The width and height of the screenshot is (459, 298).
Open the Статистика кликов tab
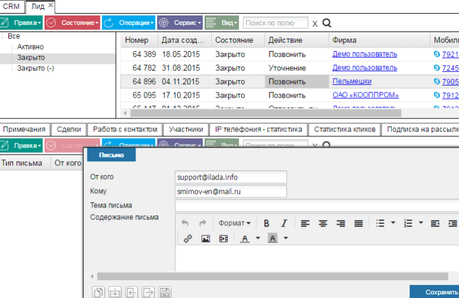click(x=344, y=130)
